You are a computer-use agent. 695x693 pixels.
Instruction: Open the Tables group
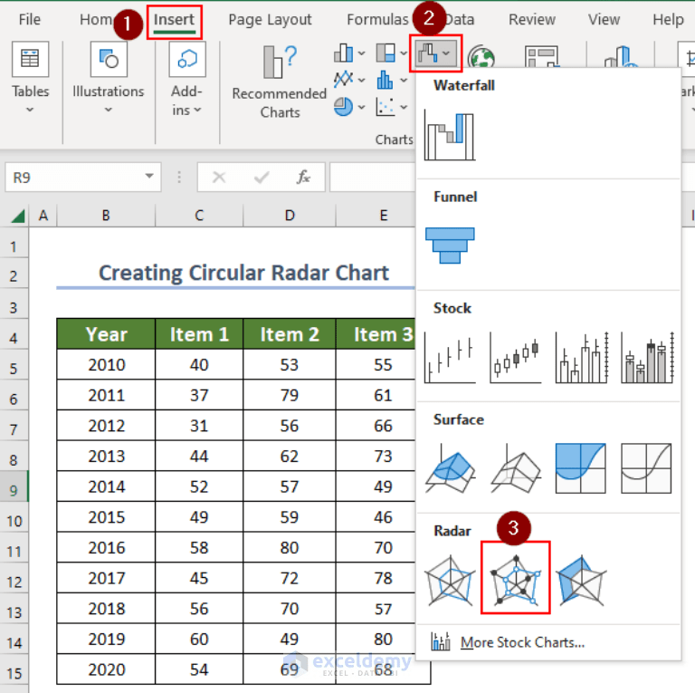pyautogui.click(x=30, y=78)
